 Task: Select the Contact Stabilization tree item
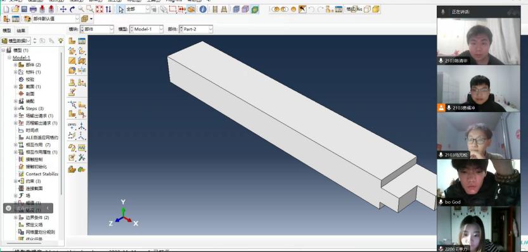tap(42, 174)
